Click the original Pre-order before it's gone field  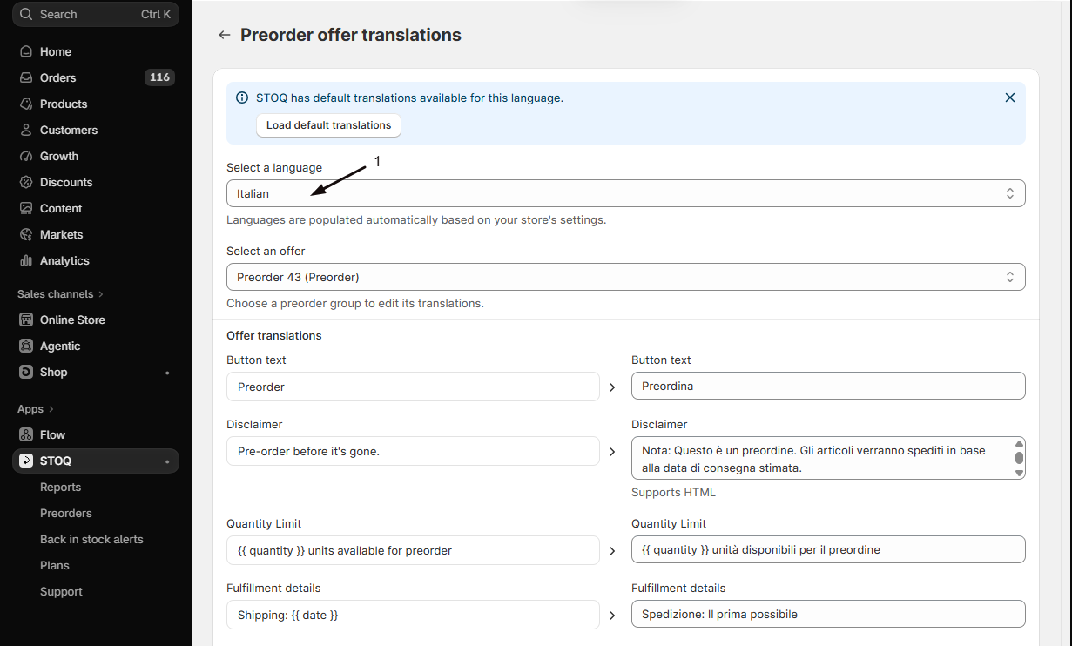point(413,451)
